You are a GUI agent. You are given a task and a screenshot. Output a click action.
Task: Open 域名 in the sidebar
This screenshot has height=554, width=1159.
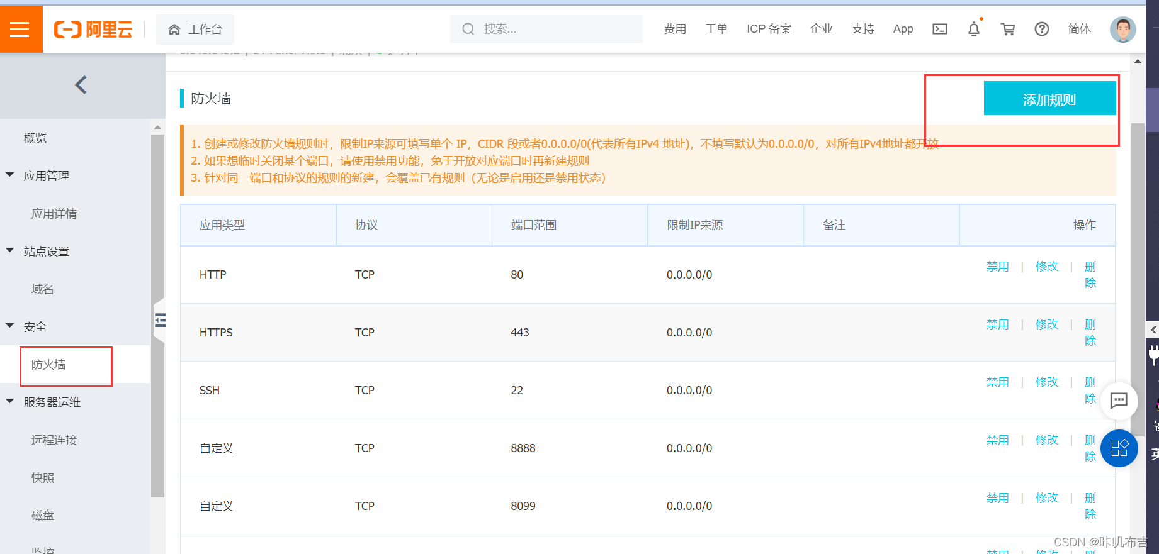click(x=43, y=289)
